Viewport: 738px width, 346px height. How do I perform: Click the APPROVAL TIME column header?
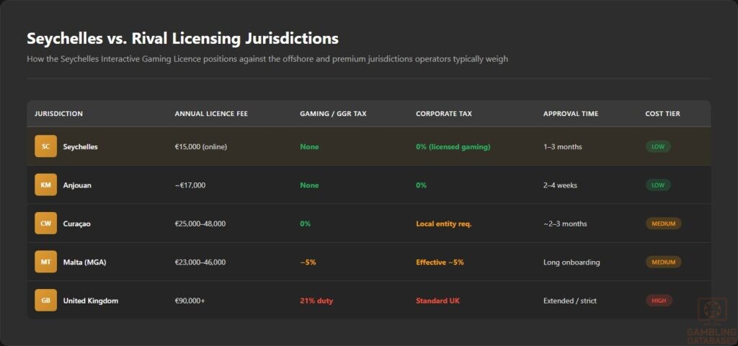click(571, 113)
